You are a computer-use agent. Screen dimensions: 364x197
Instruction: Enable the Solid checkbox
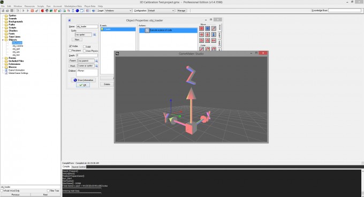click(x=84, y=47)
